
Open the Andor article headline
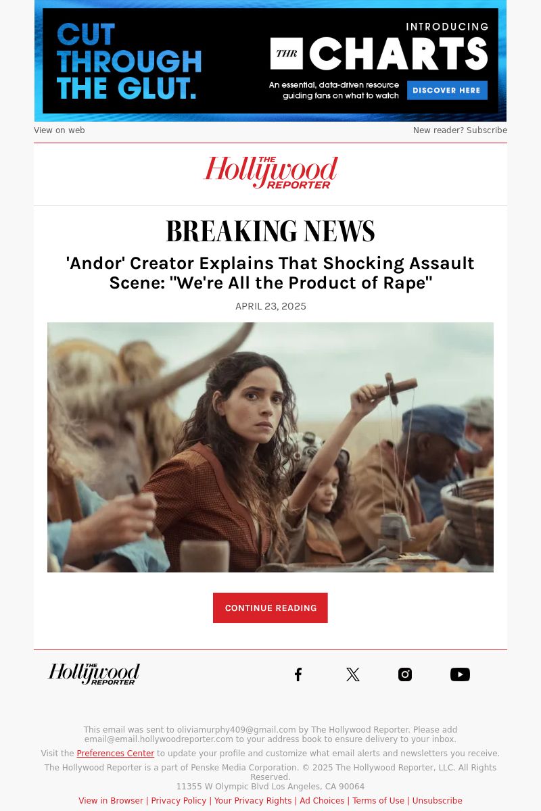[x=270, y=273]
